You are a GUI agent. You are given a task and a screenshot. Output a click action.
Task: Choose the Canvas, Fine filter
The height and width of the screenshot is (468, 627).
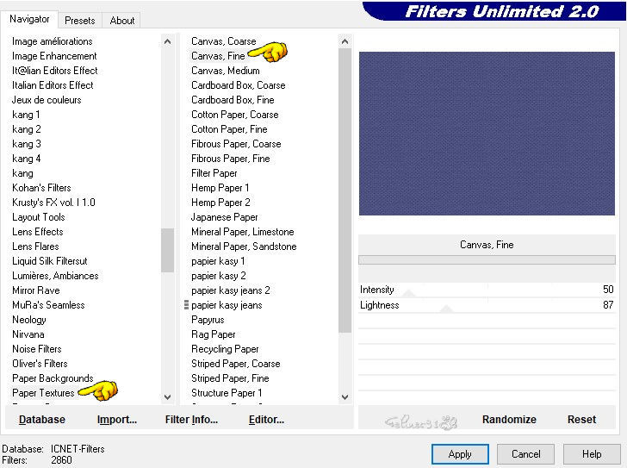(x=218, y=56)
